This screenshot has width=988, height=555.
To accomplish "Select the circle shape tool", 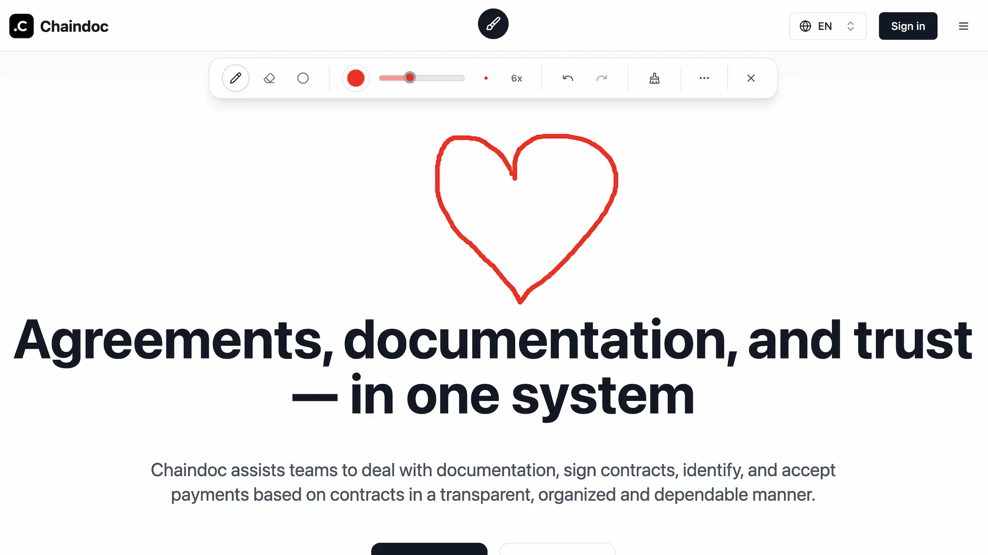I will click(x=303, y=78).
